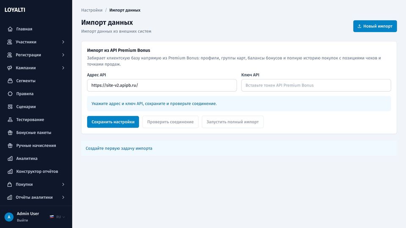Expand the Отчёты аналитики submenu chevron
The height and width of the screenshot is (228, 406).
[63, 197]
